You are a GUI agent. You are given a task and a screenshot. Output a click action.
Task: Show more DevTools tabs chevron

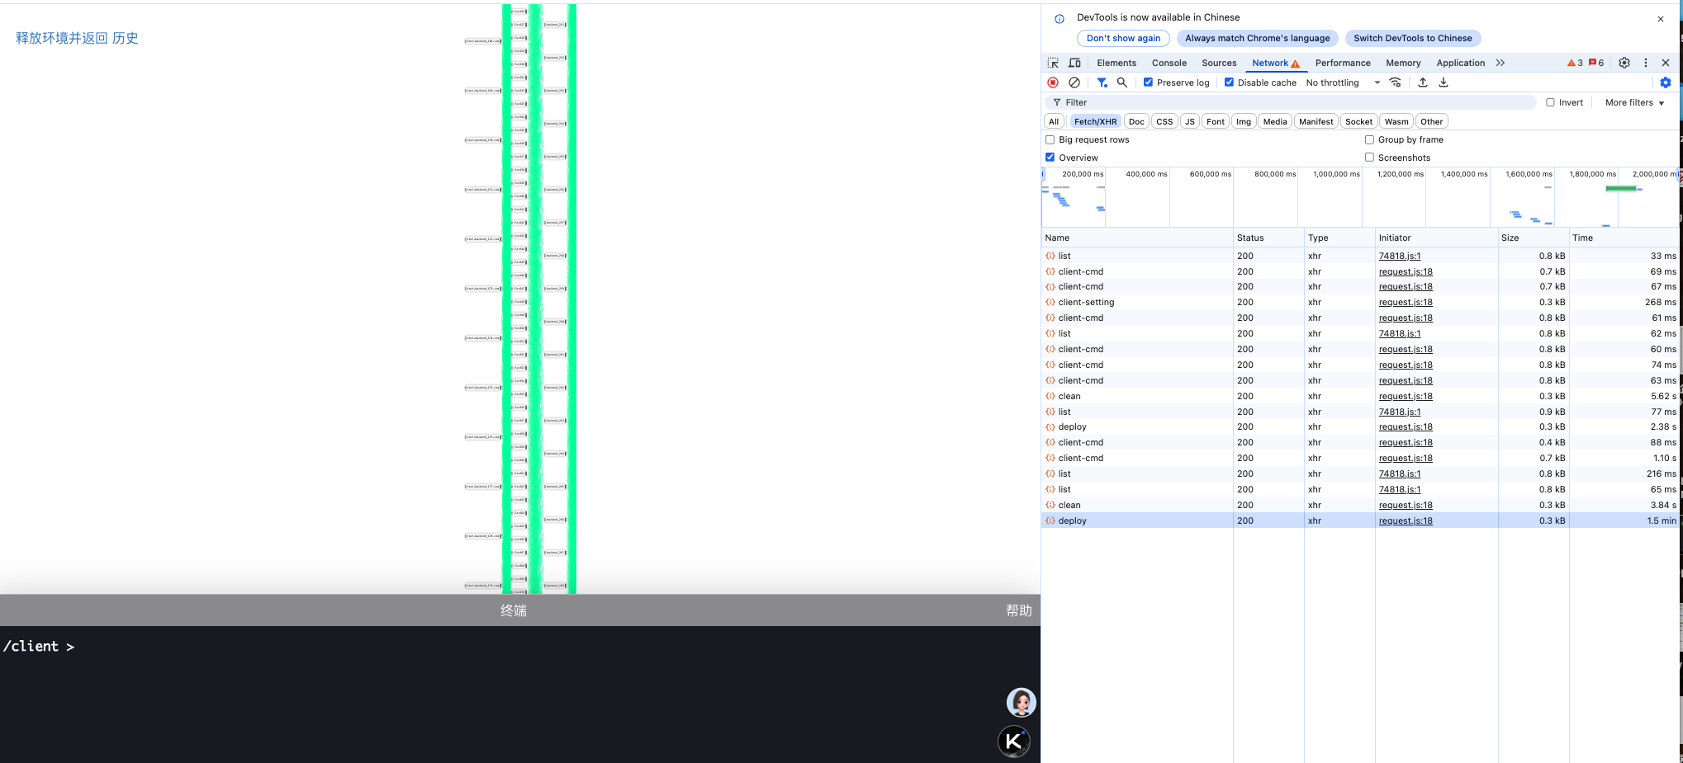click(x=1500, y=63)
